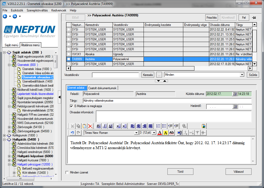Justify the text
Screen dimensions: 264x188
point(150,126)
